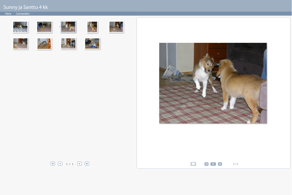
Task: Select thumbnail with man in black shirt
Action: pos(68,44)
